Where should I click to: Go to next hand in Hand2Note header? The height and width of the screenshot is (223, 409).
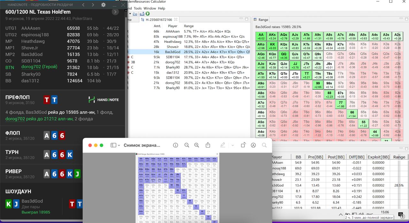[93, 5]
